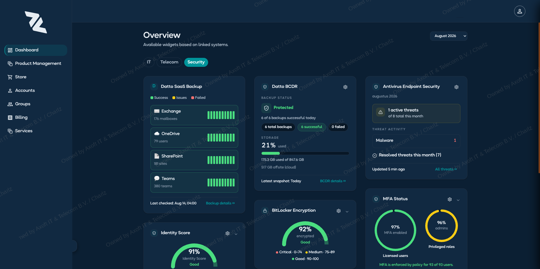This screenshot has height=269, width=540.
Task: Open All threats link
Action: pyautogui.click(x=446, y=169)
